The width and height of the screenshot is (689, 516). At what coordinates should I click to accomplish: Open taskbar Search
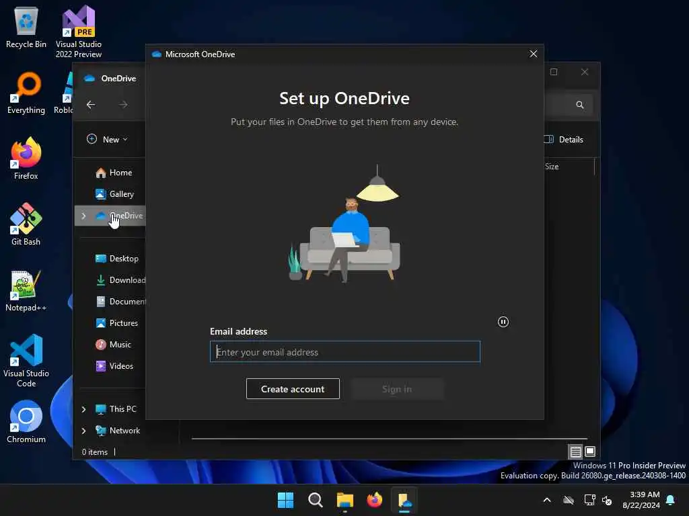[316, 500]
